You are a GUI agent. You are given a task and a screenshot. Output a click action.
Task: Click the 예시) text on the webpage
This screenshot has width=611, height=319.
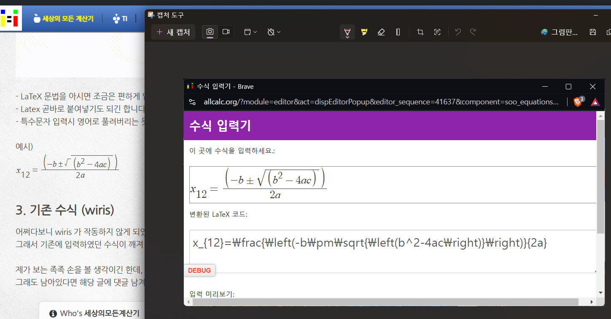tap(24, 147)
